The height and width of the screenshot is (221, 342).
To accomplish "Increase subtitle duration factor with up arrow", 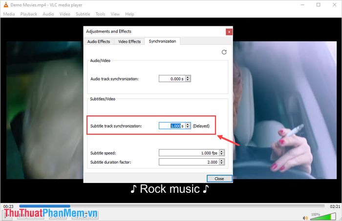I will click(222, 160).
